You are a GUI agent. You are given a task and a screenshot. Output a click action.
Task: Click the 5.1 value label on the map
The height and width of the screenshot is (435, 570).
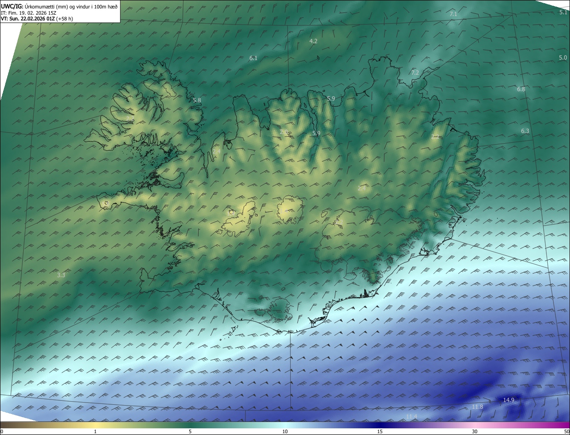563,12
